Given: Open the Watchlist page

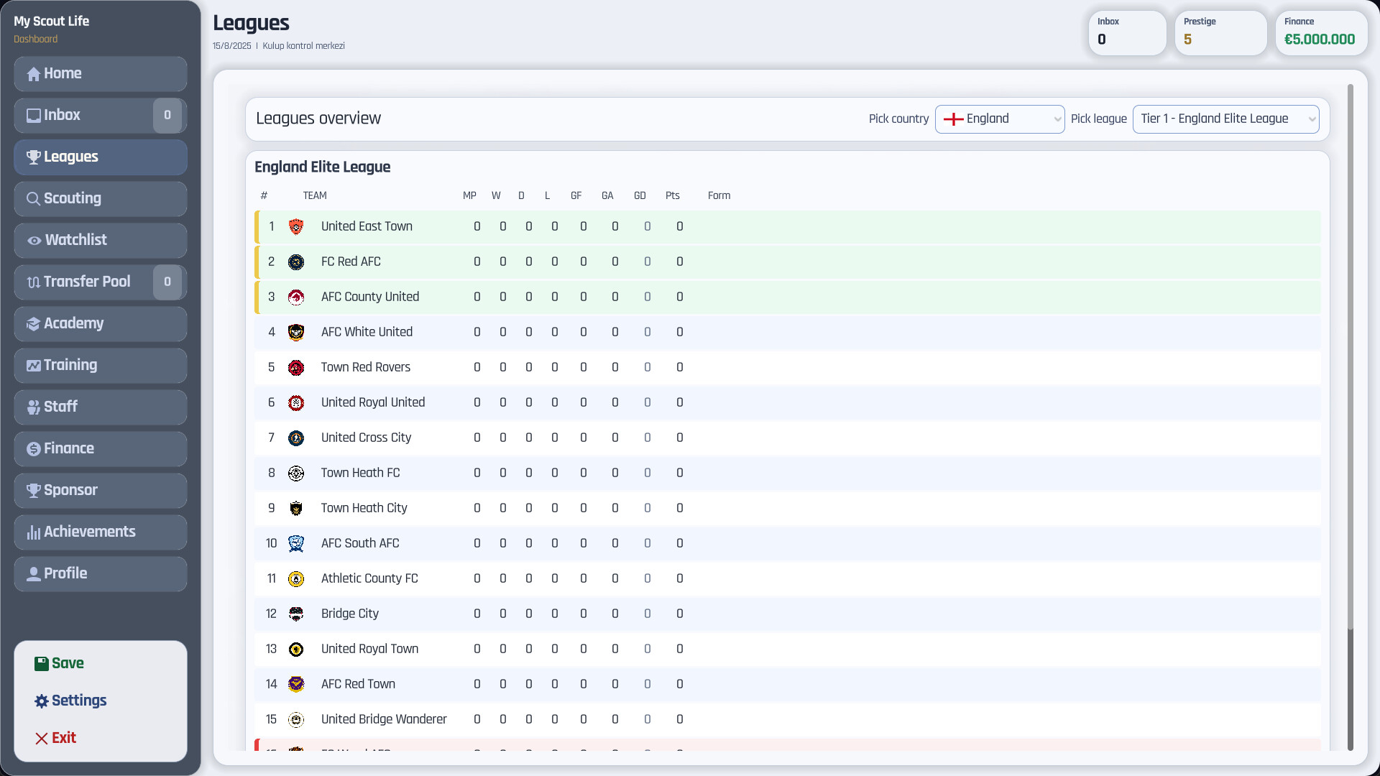Looking at the screenshot, I should pos(100,240).
